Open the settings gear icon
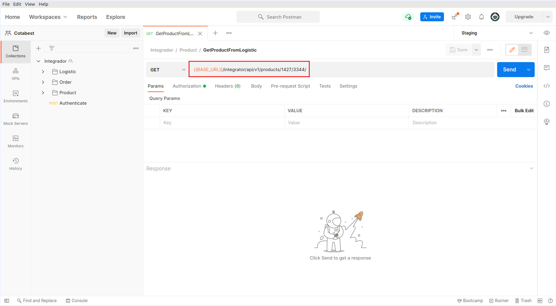Screen dimensions: 556x306 468,17
